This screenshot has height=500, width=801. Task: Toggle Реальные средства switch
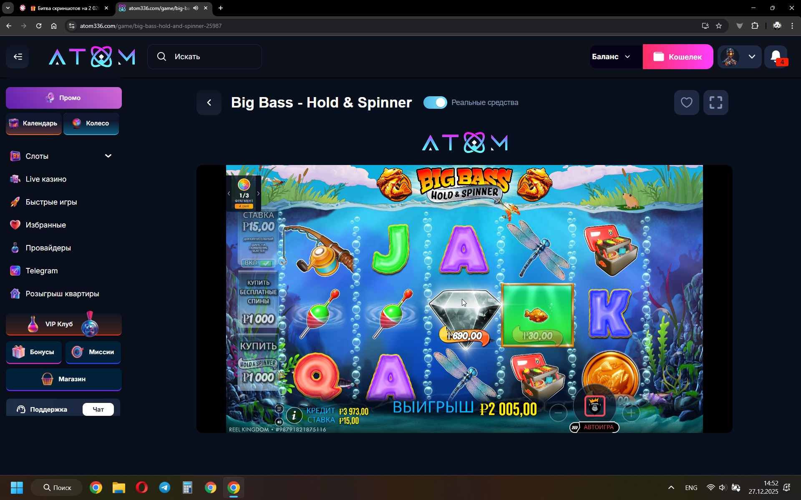coord(435,102)
